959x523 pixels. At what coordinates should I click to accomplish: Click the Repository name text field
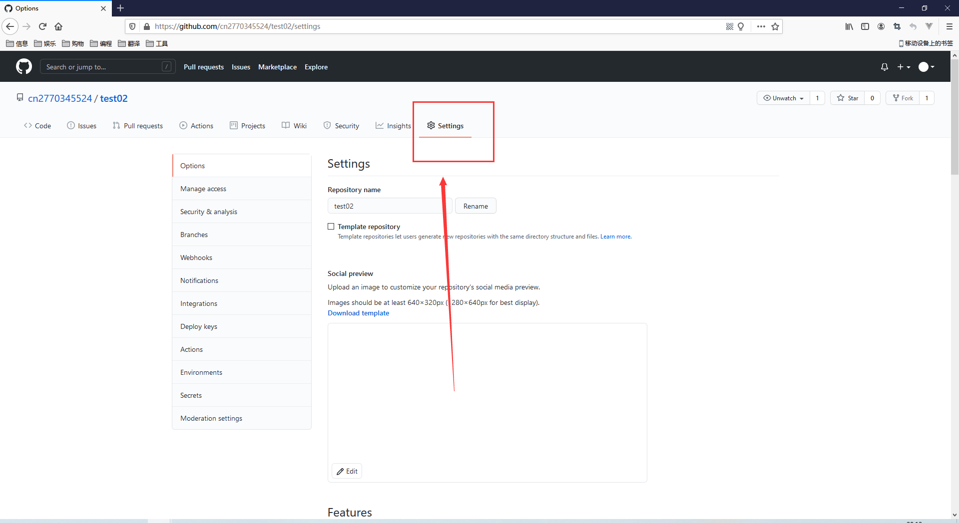tap(390, 206)
